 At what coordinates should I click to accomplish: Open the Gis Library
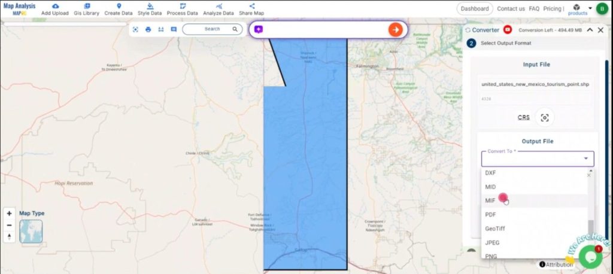tap(86, 9)
